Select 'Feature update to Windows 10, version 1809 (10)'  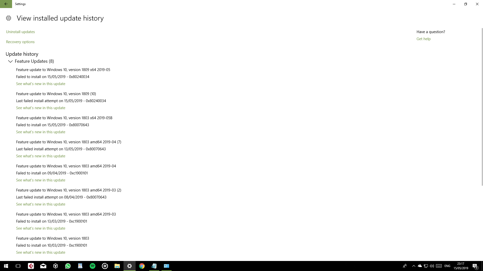coord(56,94)
